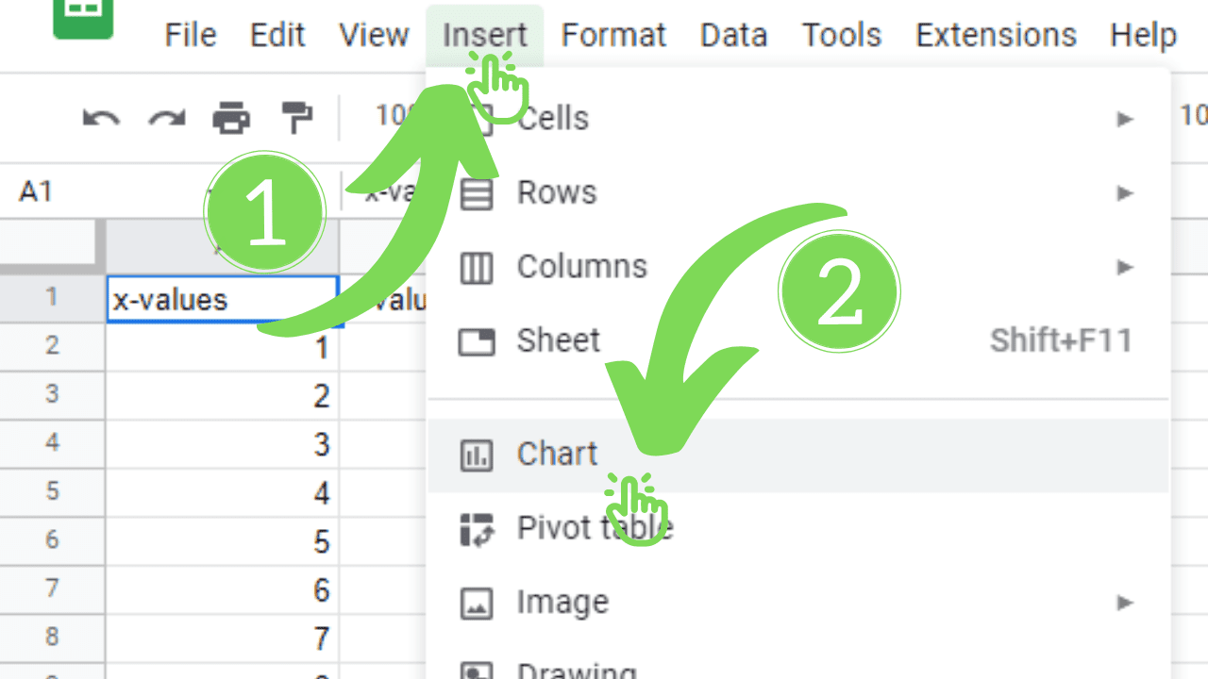Choose Pivot table from the Insert menu
The image size is (1208, 679).
[x=595, y=528]
